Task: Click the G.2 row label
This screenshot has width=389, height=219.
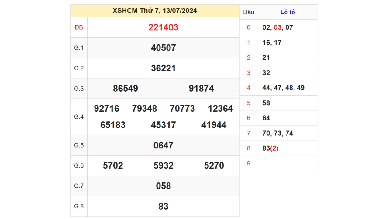Action: coord(79,68)
